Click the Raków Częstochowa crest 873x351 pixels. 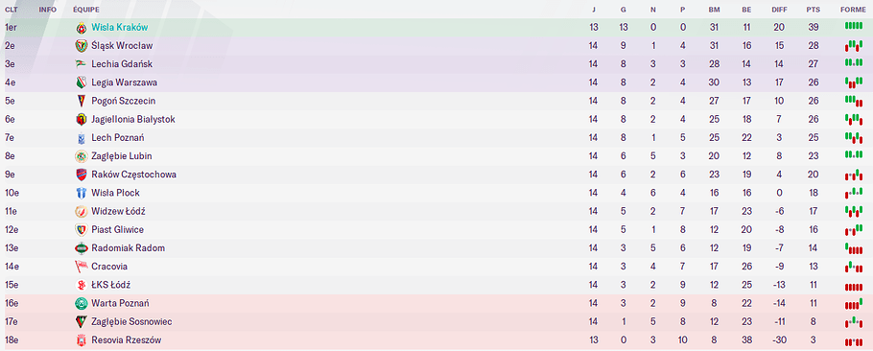point(82,175)
